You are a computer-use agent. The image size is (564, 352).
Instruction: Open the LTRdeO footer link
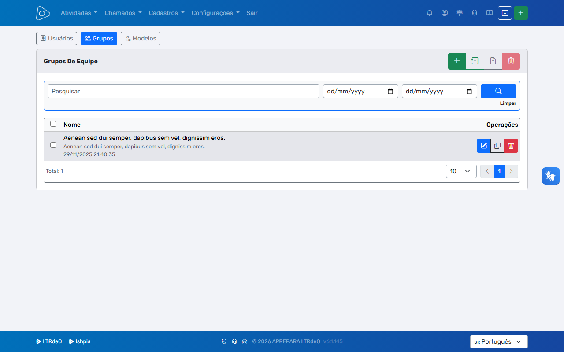[x=49, y=341]
